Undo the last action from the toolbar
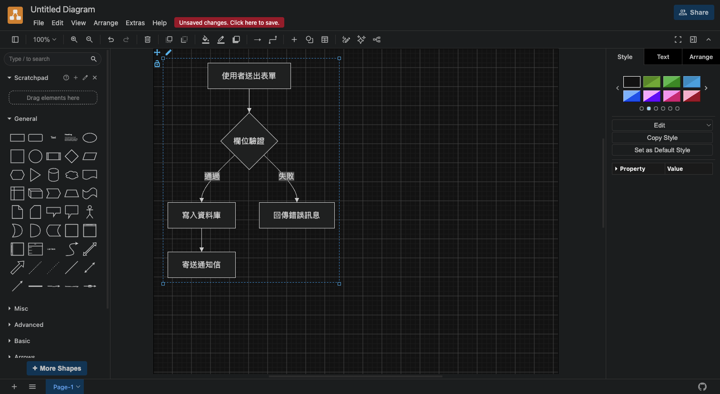This screenshot has height=394, width=720. [x=111, y=39]
